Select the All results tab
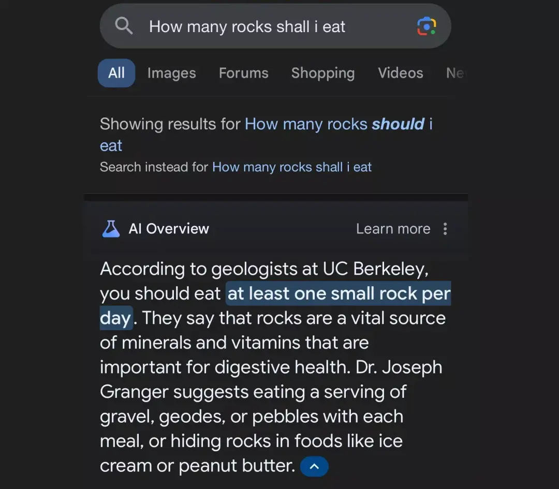 pos(116,73)
